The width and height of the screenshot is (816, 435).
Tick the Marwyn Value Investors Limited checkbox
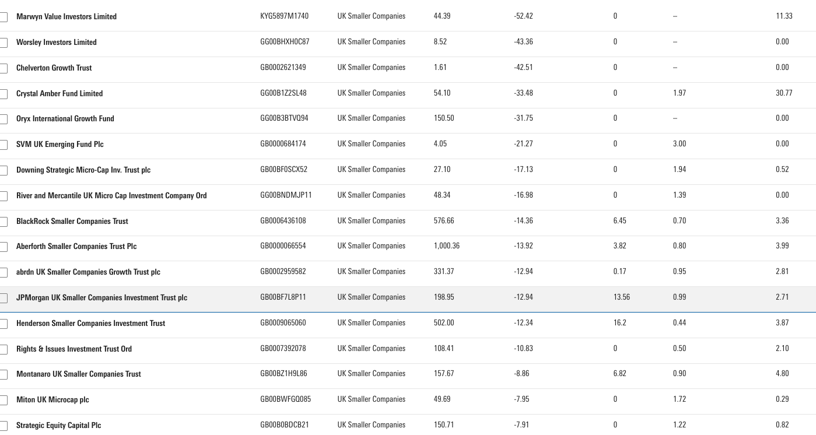click(3, 17)
